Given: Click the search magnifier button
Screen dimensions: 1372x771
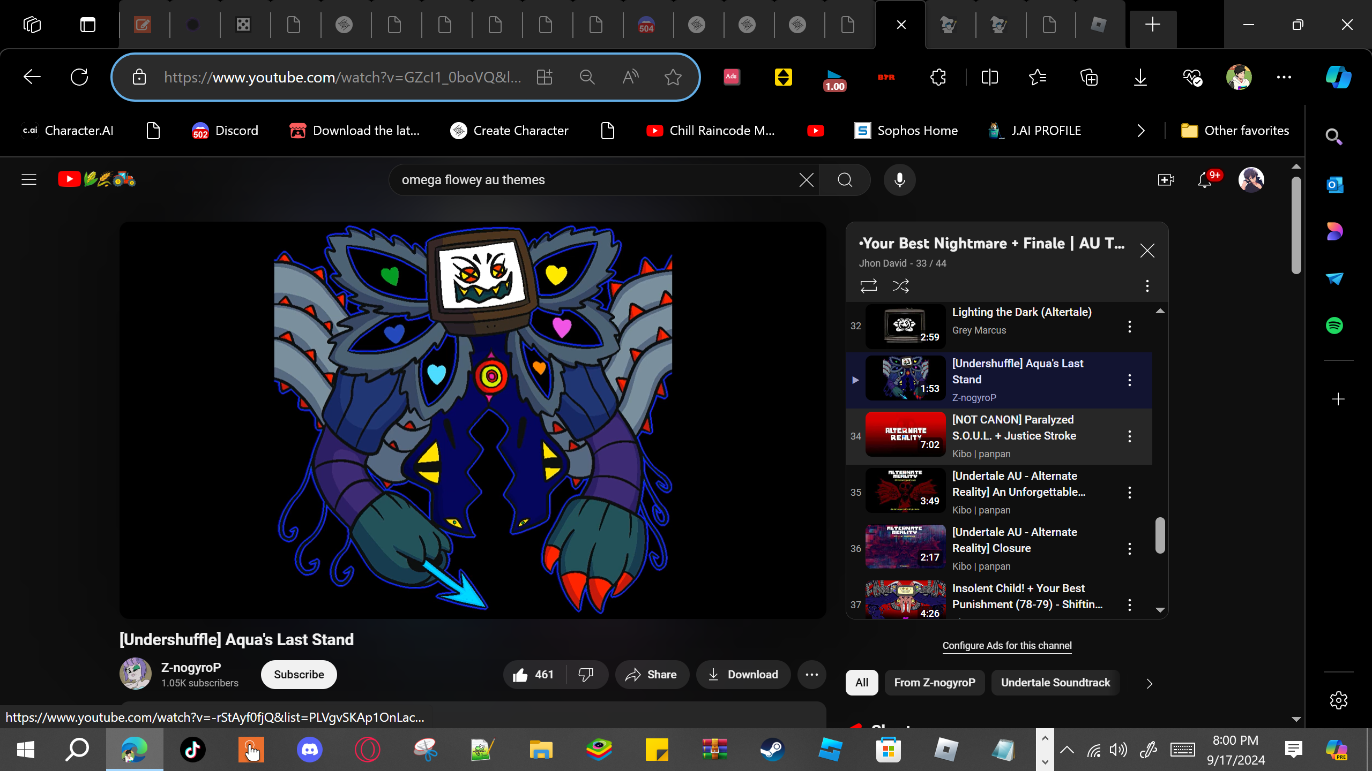Looking at the screenshot, I should click(845, 180).
